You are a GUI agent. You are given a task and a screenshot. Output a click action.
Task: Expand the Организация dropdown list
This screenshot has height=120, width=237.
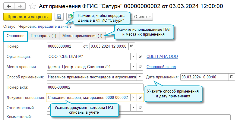(x=134, y=56)
